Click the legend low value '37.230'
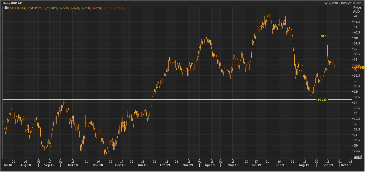Image resolution: width=365 pixels, height=172 pixels. coord(85,8)
